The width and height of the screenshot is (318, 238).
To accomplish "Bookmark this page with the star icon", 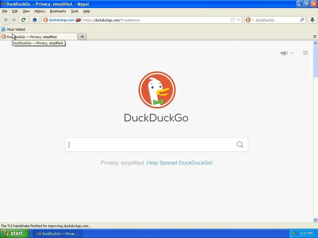I will click(232, 20).
